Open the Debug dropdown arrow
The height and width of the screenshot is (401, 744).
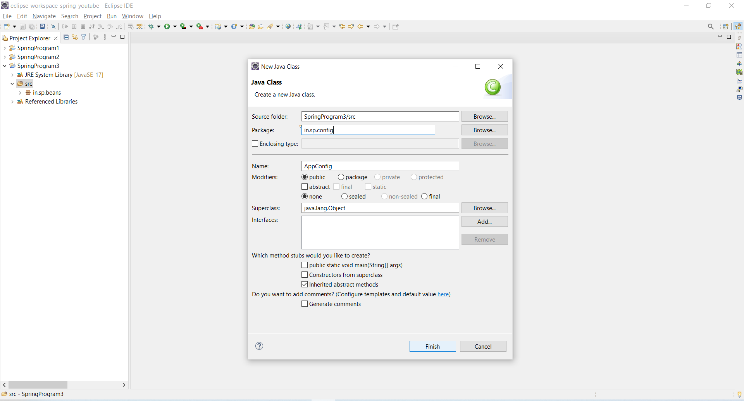pyautogui.click(x=158, y=26)
